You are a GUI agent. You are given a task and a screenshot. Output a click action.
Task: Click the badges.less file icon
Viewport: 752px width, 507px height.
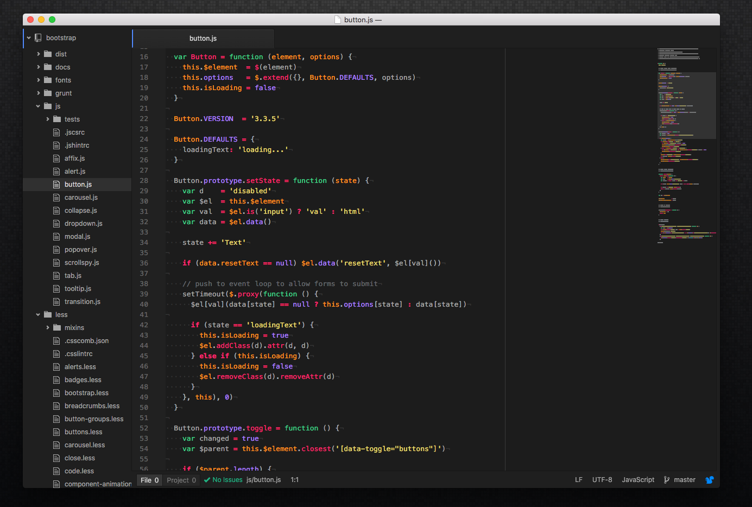pos(56,380)
